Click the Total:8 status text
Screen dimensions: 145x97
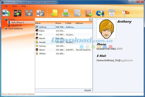[87, 90]
